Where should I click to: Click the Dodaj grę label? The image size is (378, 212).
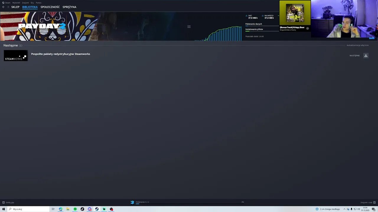pyautogui.click(x=10, y=203)
